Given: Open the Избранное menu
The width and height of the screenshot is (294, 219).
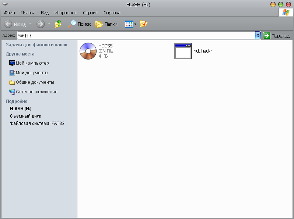Looking at the screenshot, I should [x=66, y=13].
